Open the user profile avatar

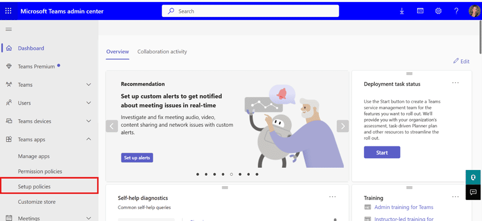(474, 11)
